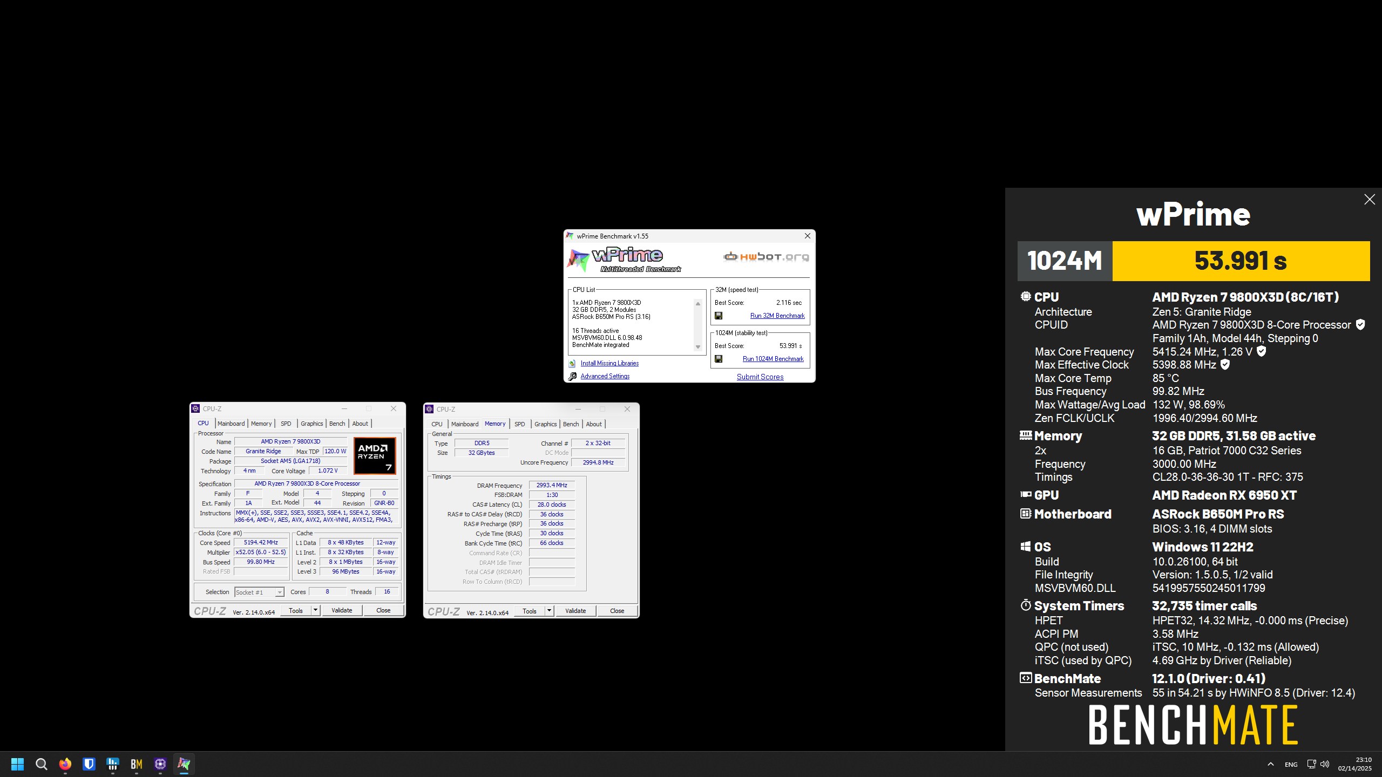Open the network tray icon
The height and width of the screenshot is (777, 1382).
tap(1311, 764)
